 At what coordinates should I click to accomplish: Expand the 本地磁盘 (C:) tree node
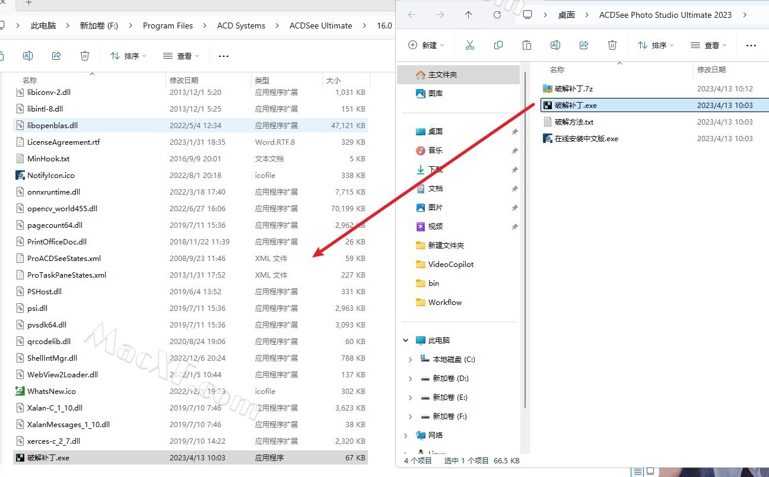tap(410, 360)
